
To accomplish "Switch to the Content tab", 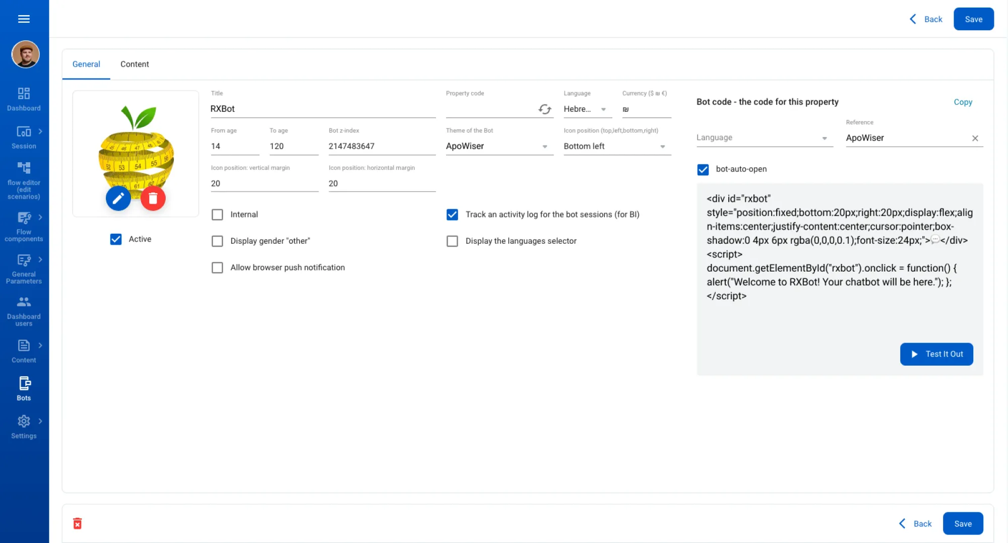I will coord(135,64).
